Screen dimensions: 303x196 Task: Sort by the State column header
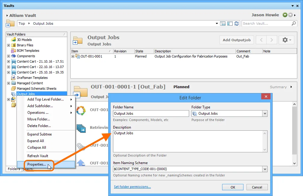[144, 51]
